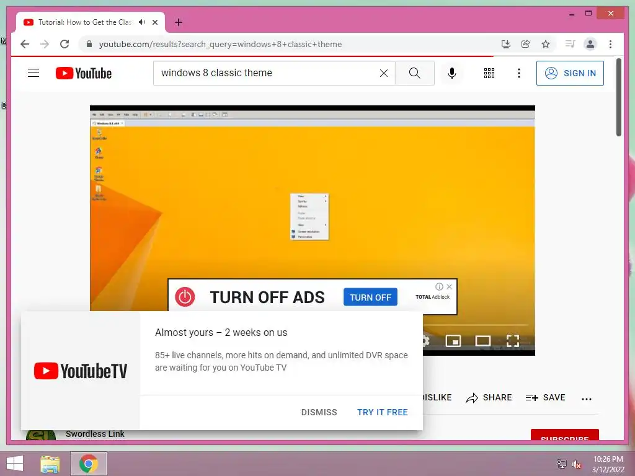Screen dimensions: 635x476
Task: Toggle theater mode in video player
Action: click(x=482, y=341)
